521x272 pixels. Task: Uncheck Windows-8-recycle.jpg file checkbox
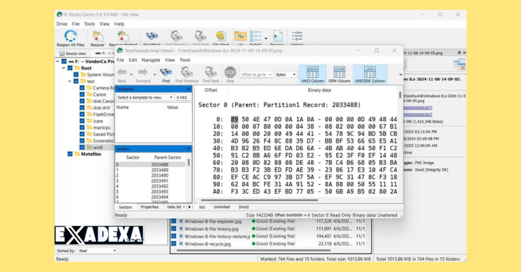point(173,244)
